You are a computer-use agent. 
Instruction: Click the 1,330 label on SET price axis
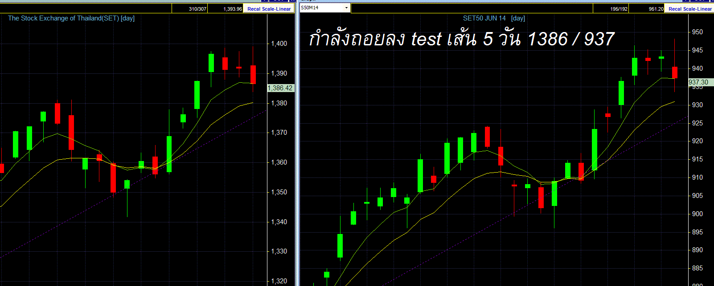(x=279, y=251)
